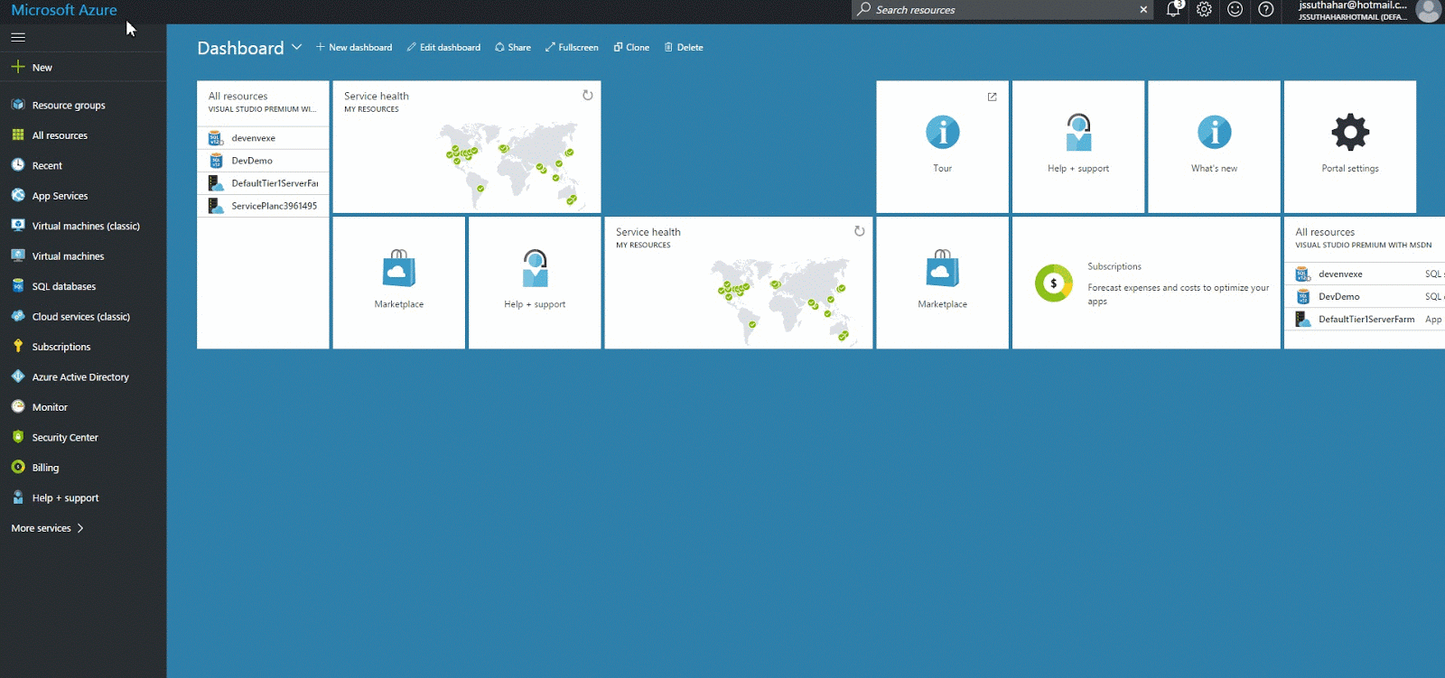Open Security Center in sidebar
The width and height of the screenshot is (1445, 678).
[x=83, y=438]
